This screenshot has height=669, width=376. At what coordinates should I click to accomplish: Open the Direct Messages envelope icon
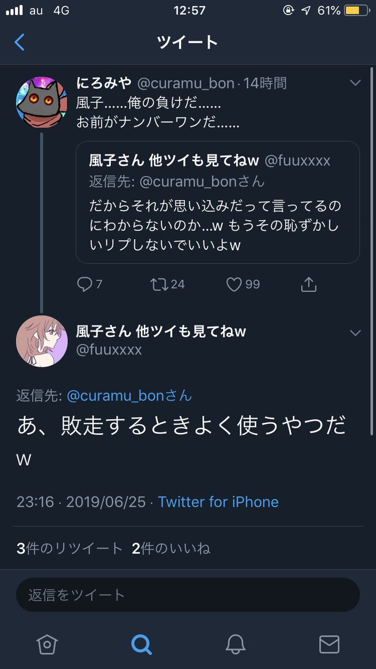(x=329, y=645)
